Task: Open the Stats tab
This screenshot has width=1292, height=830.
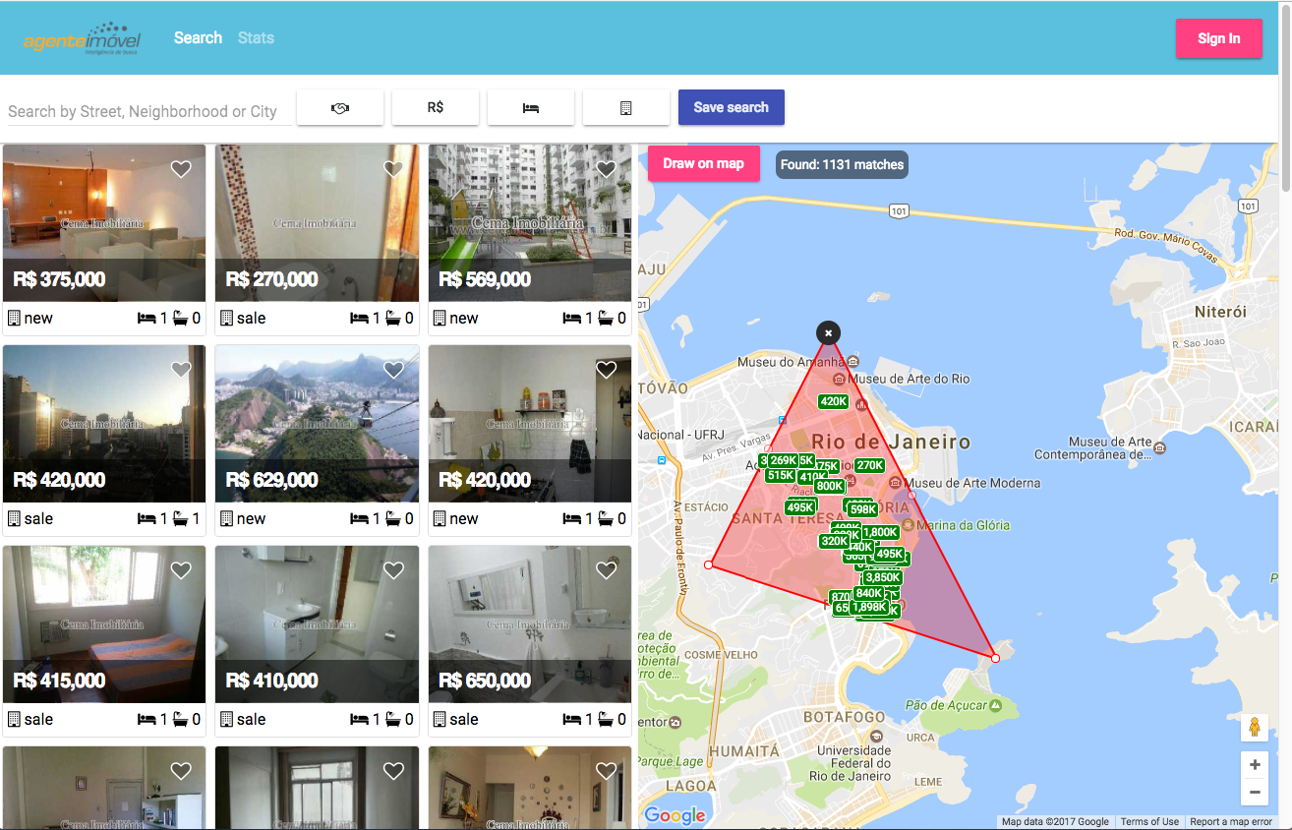Action: (256, 37)
